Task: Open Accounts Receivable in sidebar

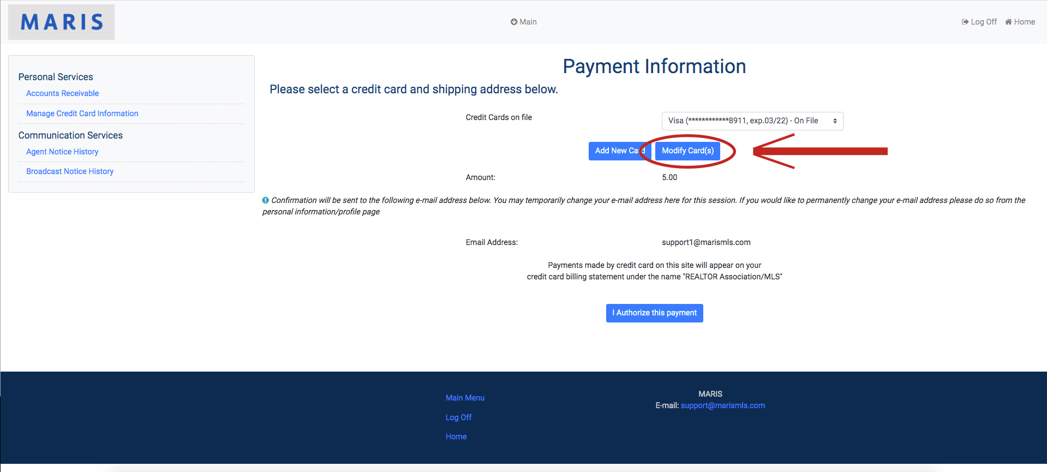Action: (63, 93)
